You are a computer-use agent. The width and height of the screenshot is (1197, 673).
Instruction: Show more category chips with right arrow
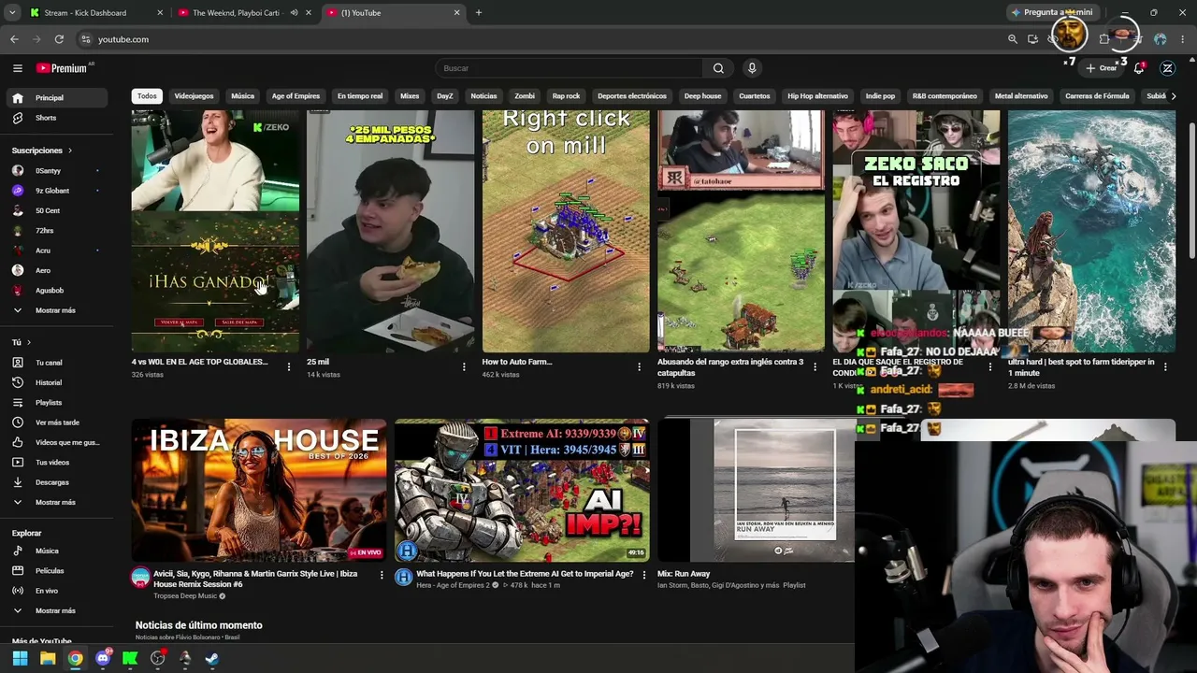1174,96
